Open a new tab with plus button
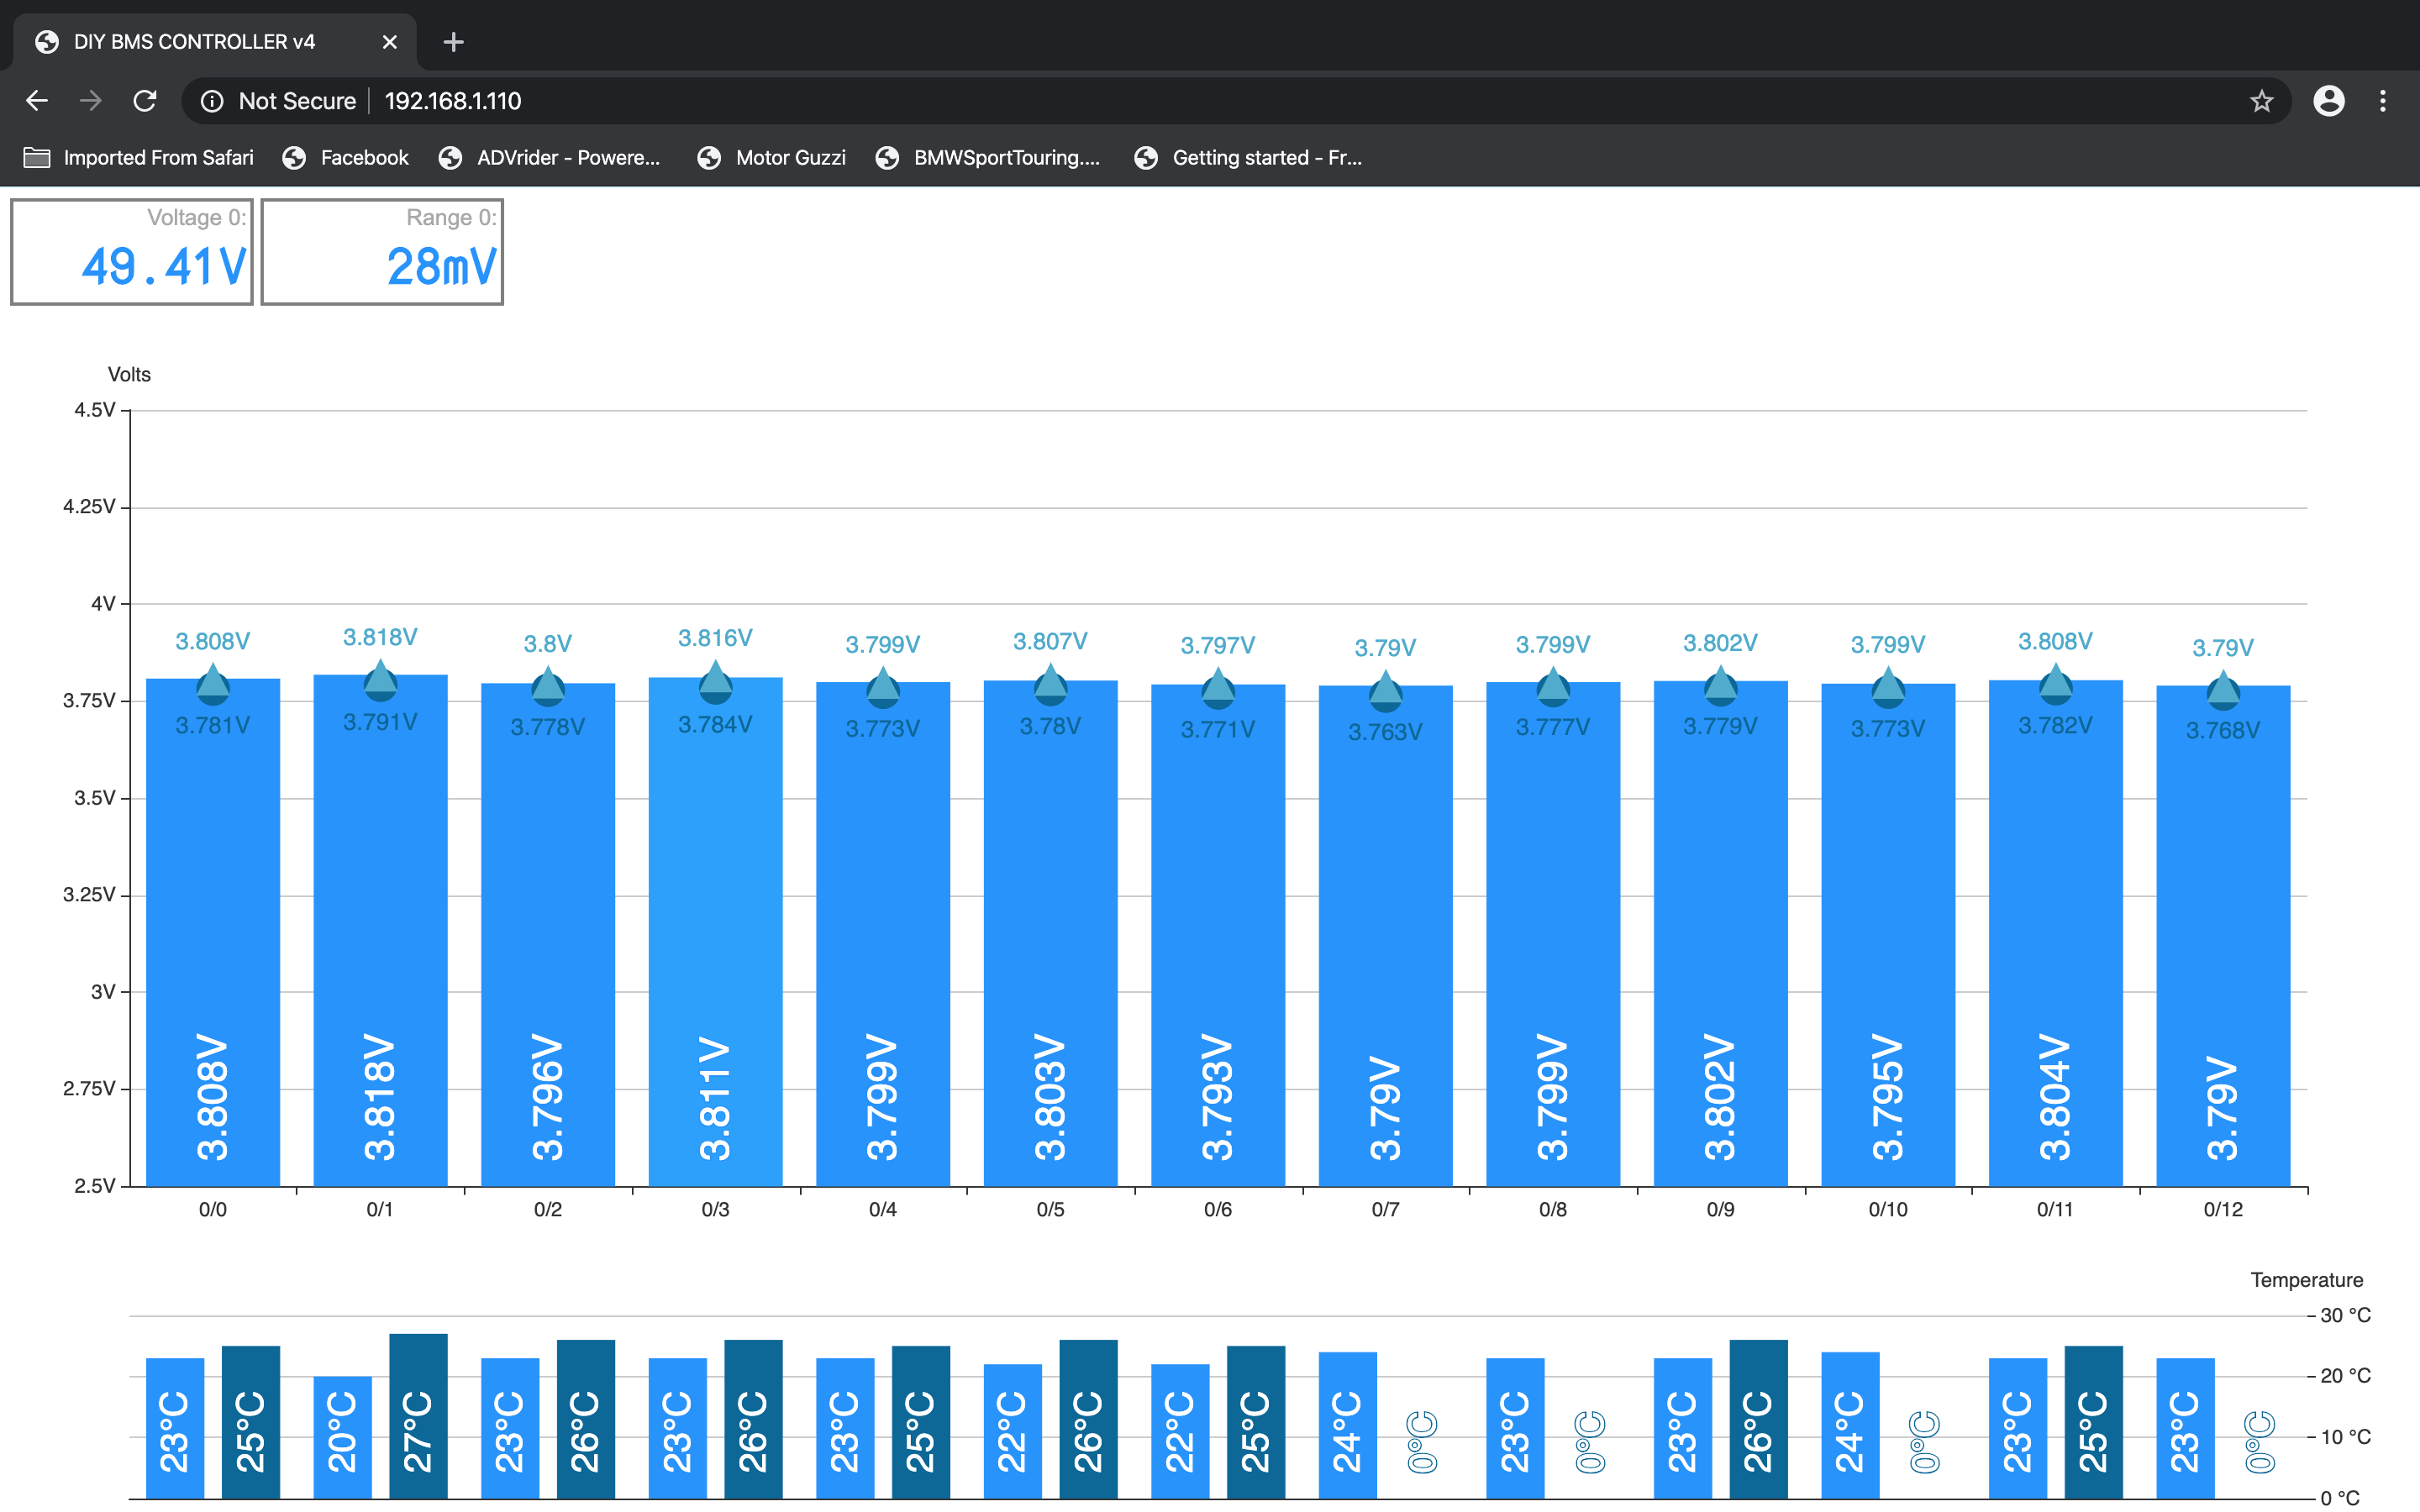This screenshot has width=2420, height=1512. coord(453,42)
